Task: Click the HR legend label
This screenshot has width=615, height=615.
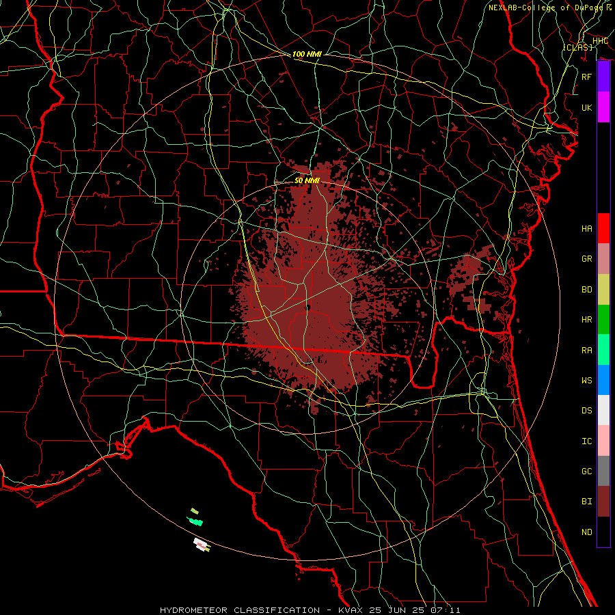Action: [586, 320]
